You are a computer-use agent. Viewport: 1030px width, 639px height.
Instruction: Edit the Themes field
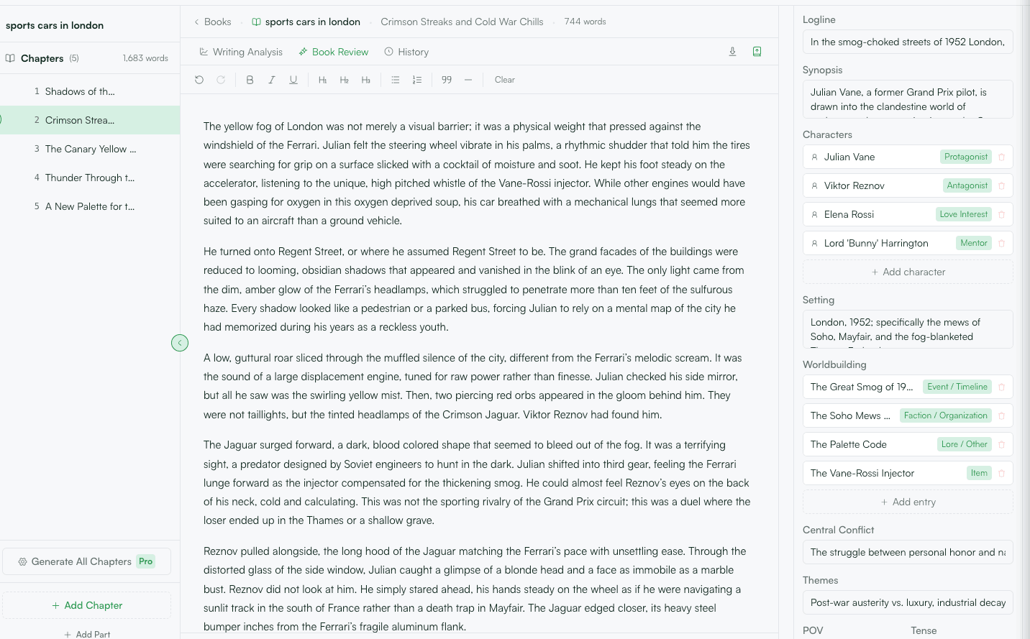pyautogui.click(x=908, y=602)
